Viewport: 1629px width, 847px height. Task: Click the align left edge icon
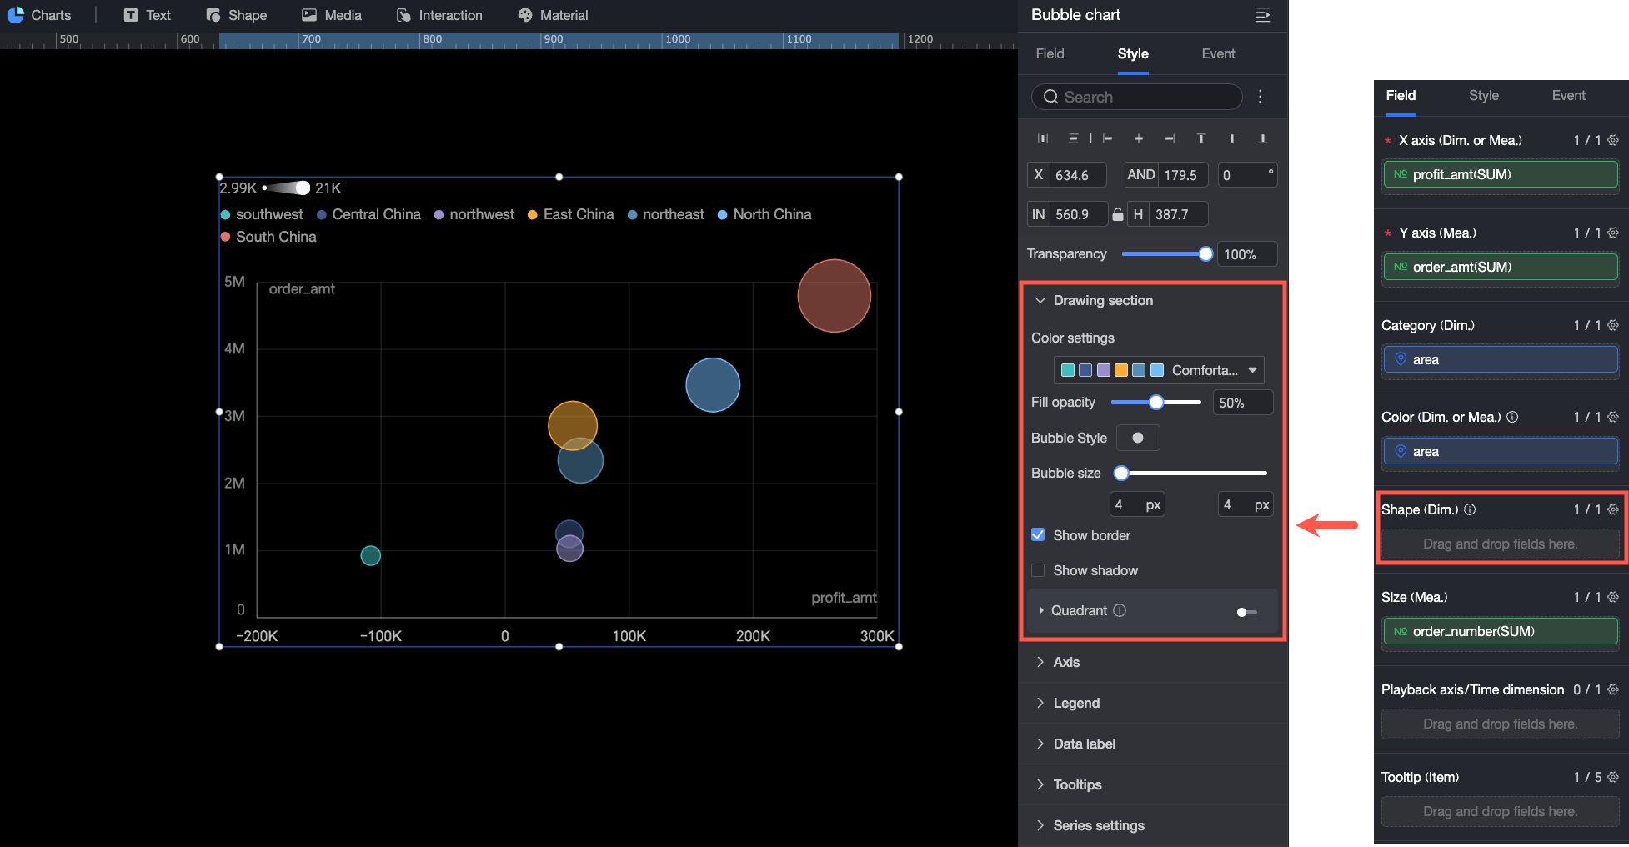(1107, 138)
